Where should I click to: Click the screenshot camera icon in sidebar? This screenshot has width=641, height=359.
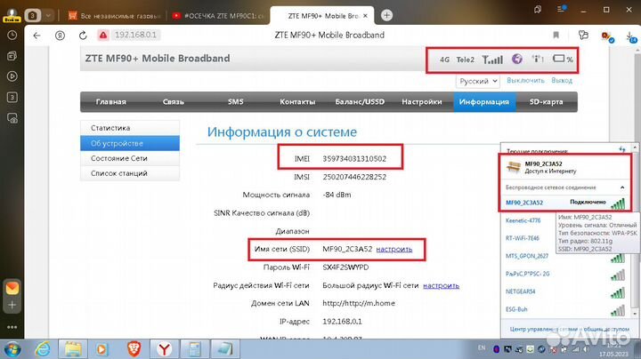point(12,118)
